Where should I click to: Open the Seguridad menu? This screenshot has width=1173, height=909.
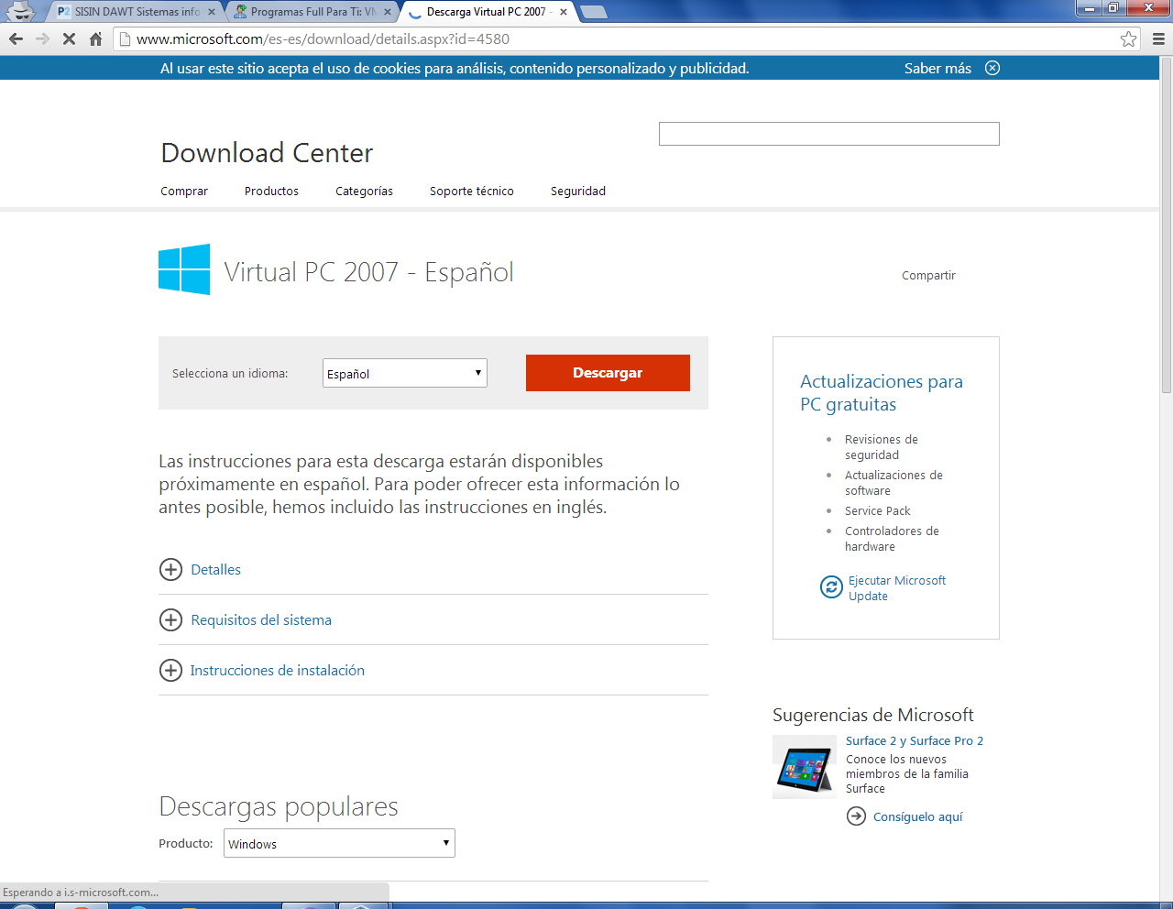point(578,191)
